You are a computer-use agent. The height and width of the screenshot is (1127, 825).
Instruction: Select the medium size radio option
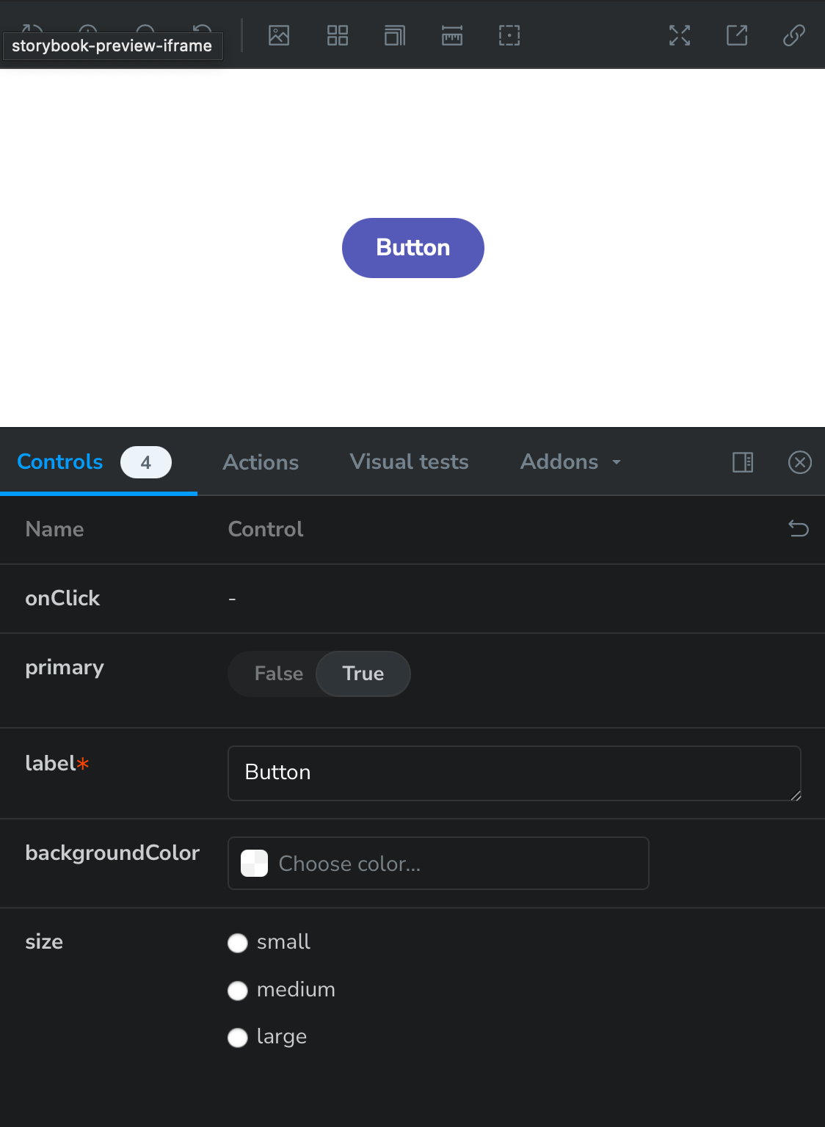238,991
